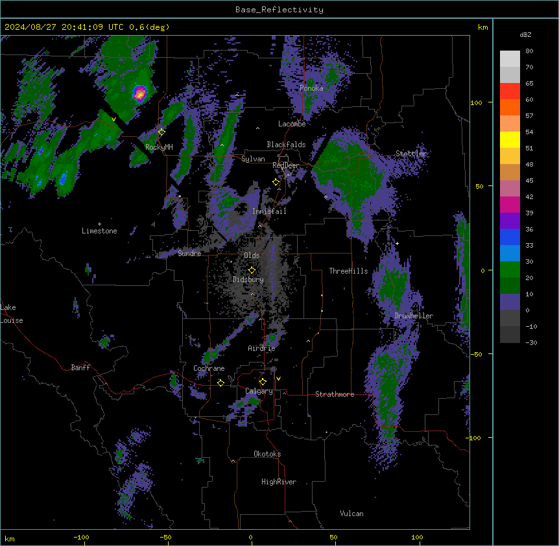This screenshot has width=559, height=546.
Task: Select the blue 33-36 dBZ legend swatch
Action: 510,237
